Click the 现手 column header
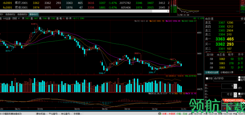245x115 pixels. 231,55
